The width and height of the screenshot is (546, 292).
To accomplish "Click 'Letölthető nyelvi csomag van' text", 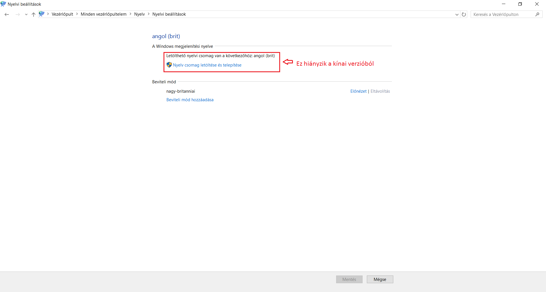I will (x=221, y=56).
